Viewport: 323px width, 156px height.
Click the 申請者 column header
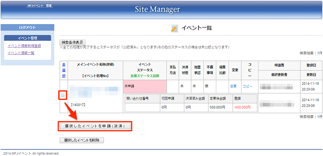point(279,66)
